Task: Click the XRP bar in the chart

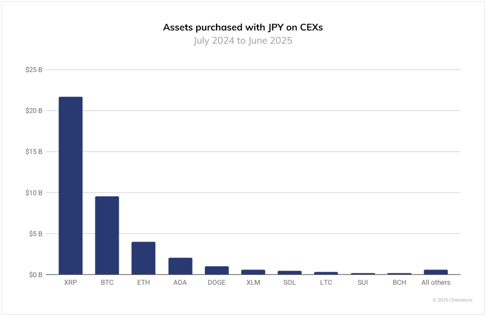Action: coord(70,186)
